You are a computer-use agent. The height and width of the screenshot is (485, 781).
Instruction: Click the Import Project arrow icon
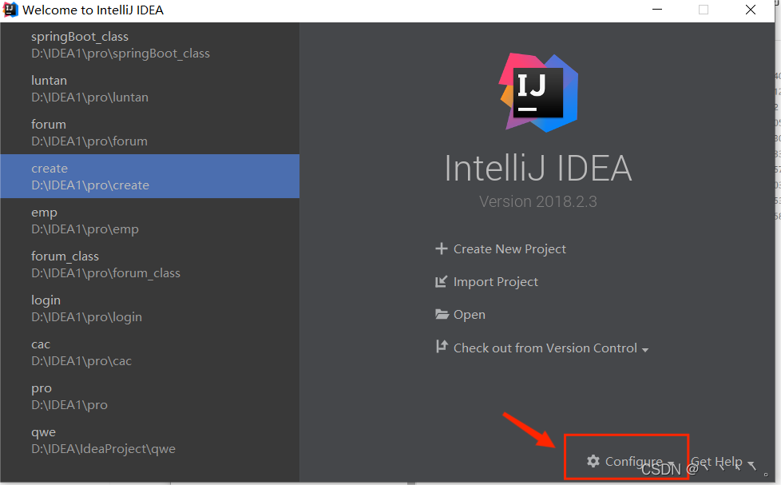442,281
